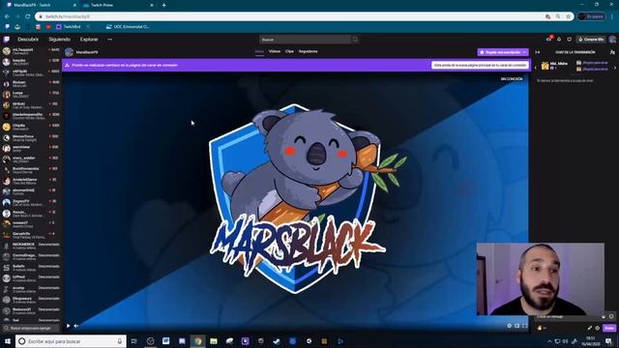The width and height of the screenshot is (619, 348).
Task: Open Bits icon in chat input
Action: coord(604,316)
